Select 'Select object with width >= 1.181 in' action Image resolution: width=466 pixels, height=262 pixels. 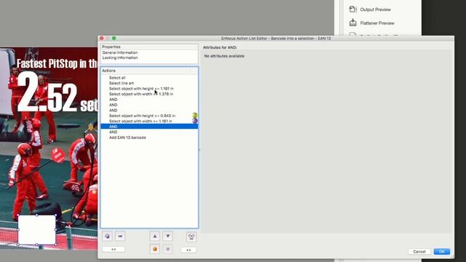tap(149, 121)
